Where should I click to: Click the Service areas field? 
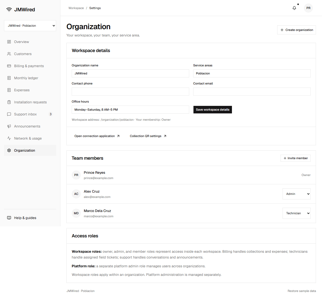252,73
